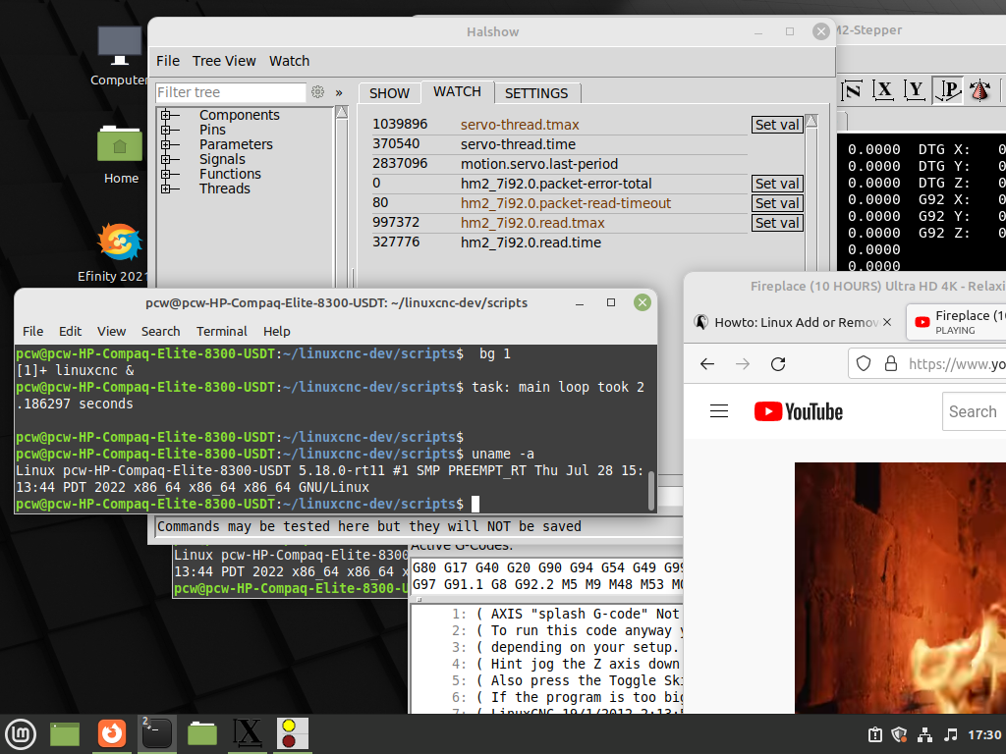Open the network connection tray icon
Viewport: 1006px width, 754px height.
925,734
